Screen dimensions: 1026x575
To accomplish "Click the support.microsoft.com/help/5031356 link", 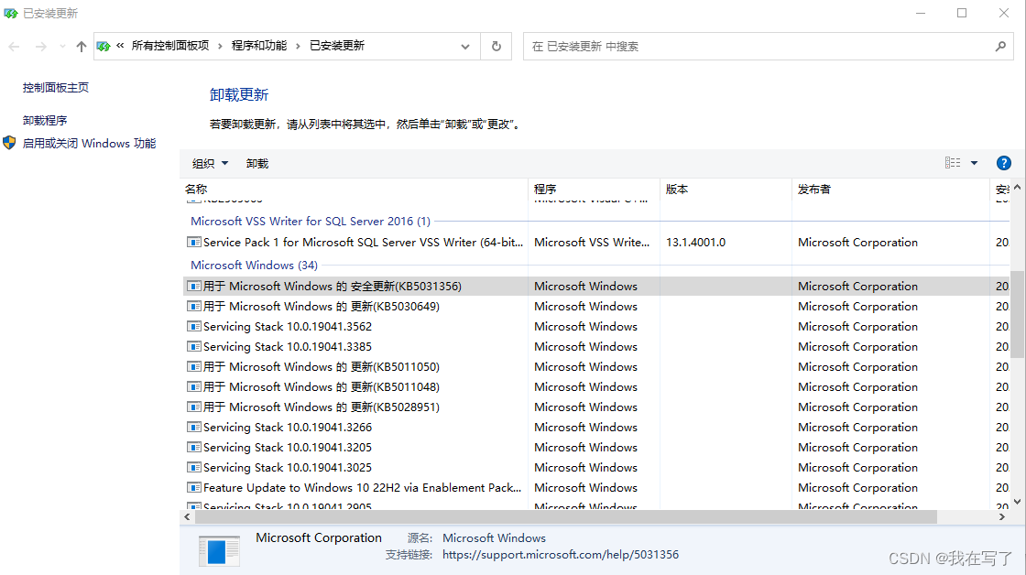I will [560, 555].
